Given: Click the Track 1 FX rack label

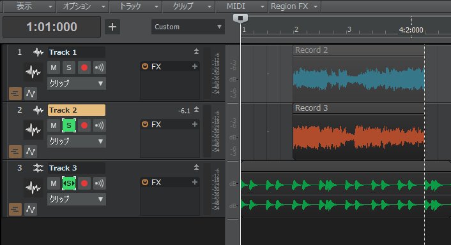Looking at the screenshot, I should [x=156, y=67].
